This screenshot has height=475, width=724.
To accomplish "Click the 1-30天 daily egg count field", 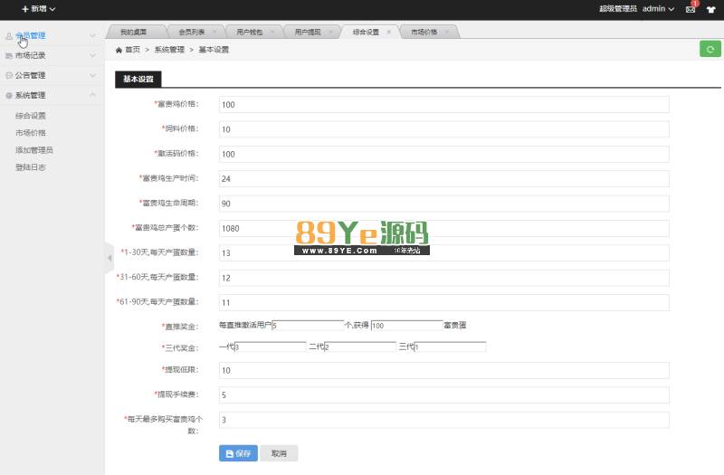I will 443,253.
